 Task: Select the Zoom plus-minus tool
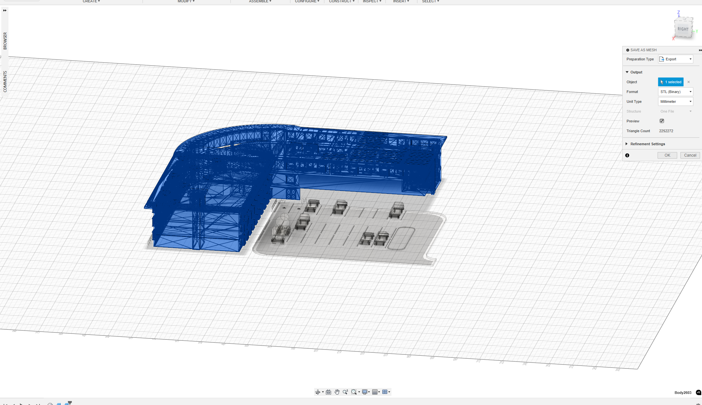click(x=345, y=392)
